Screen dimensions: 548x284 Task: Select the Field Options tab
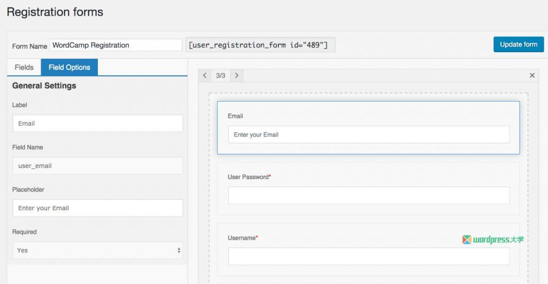click(70, 67)
